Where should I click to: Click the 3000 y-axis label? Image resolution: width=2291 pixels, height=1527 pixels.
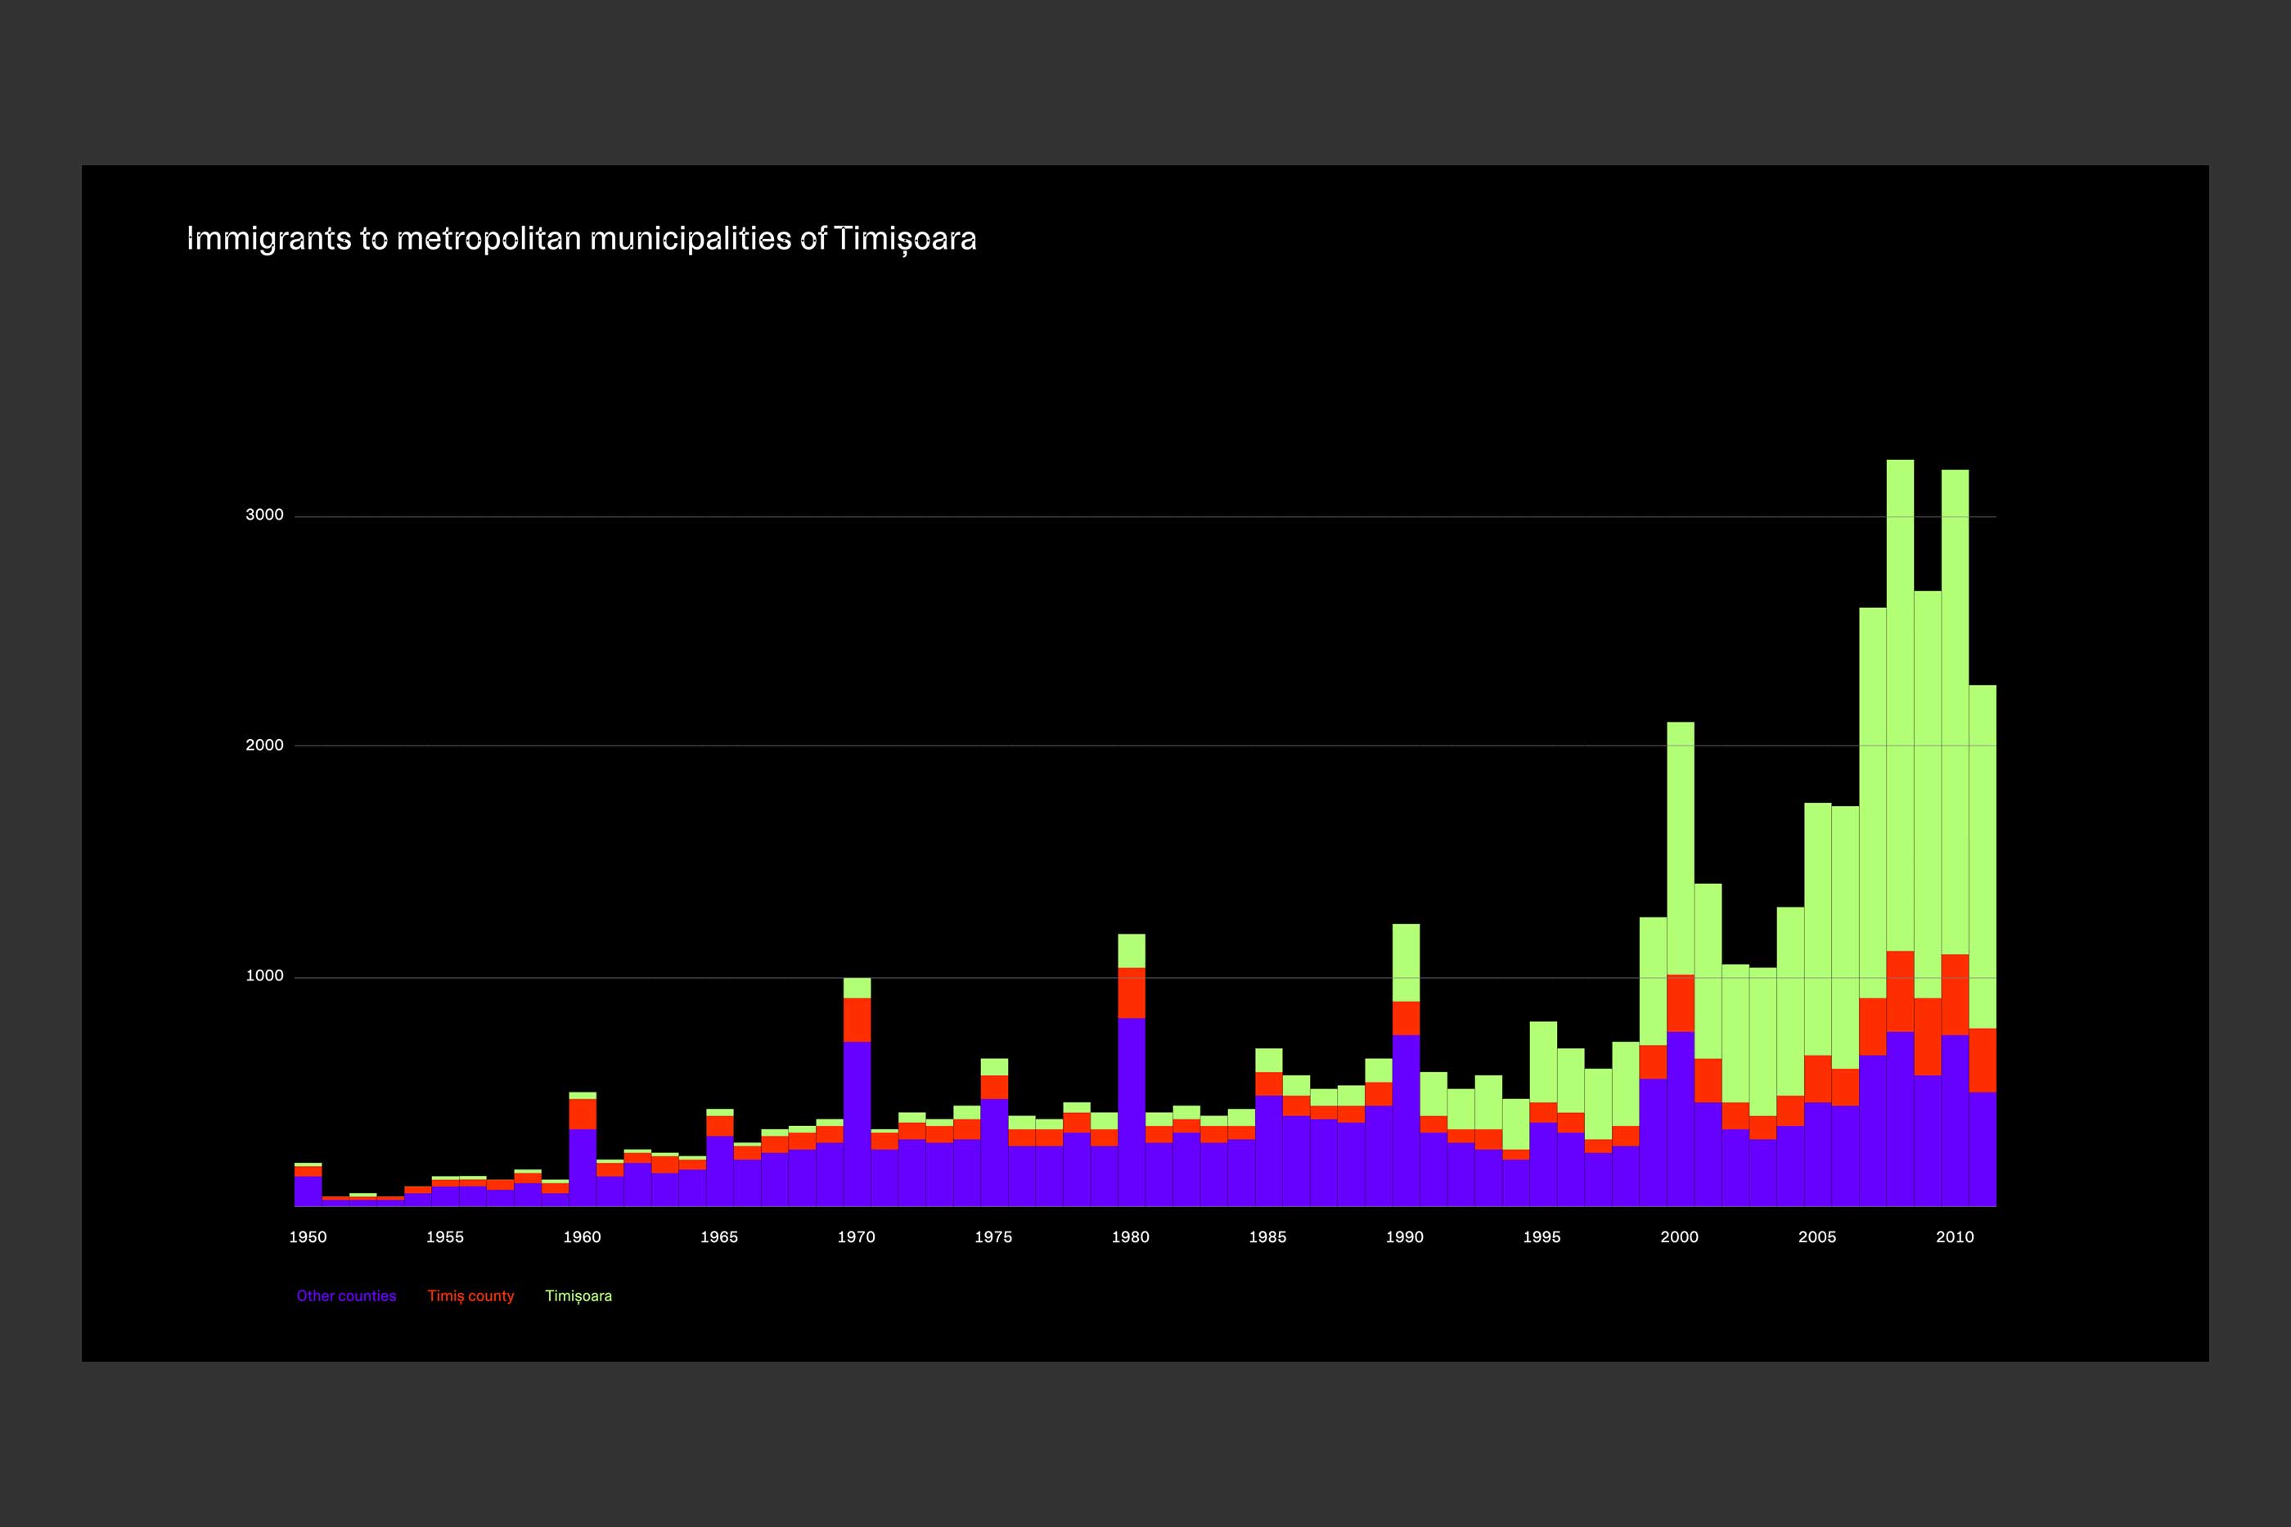(263, 516)
